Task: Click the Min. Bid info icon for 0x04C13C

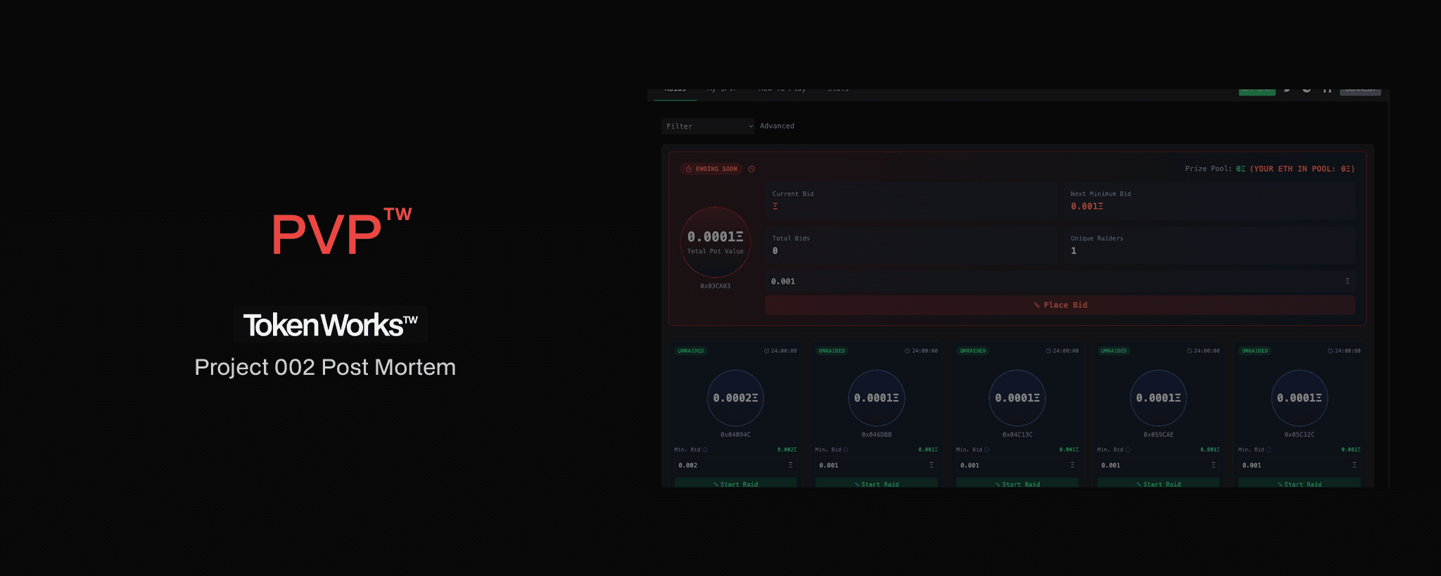Action: pos(986,450)
